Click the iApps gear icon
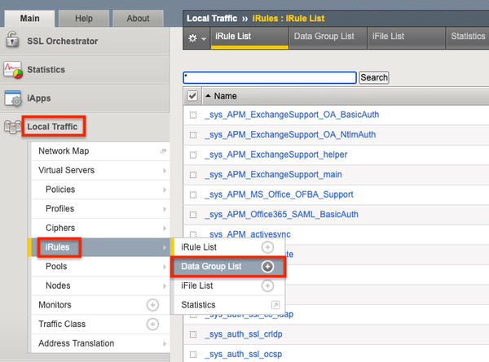The height and width of the screenshot is (362, 489). 13,98
